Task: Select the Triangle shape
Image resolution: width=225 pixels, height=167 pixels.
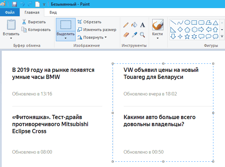Action: coord(216,23)
